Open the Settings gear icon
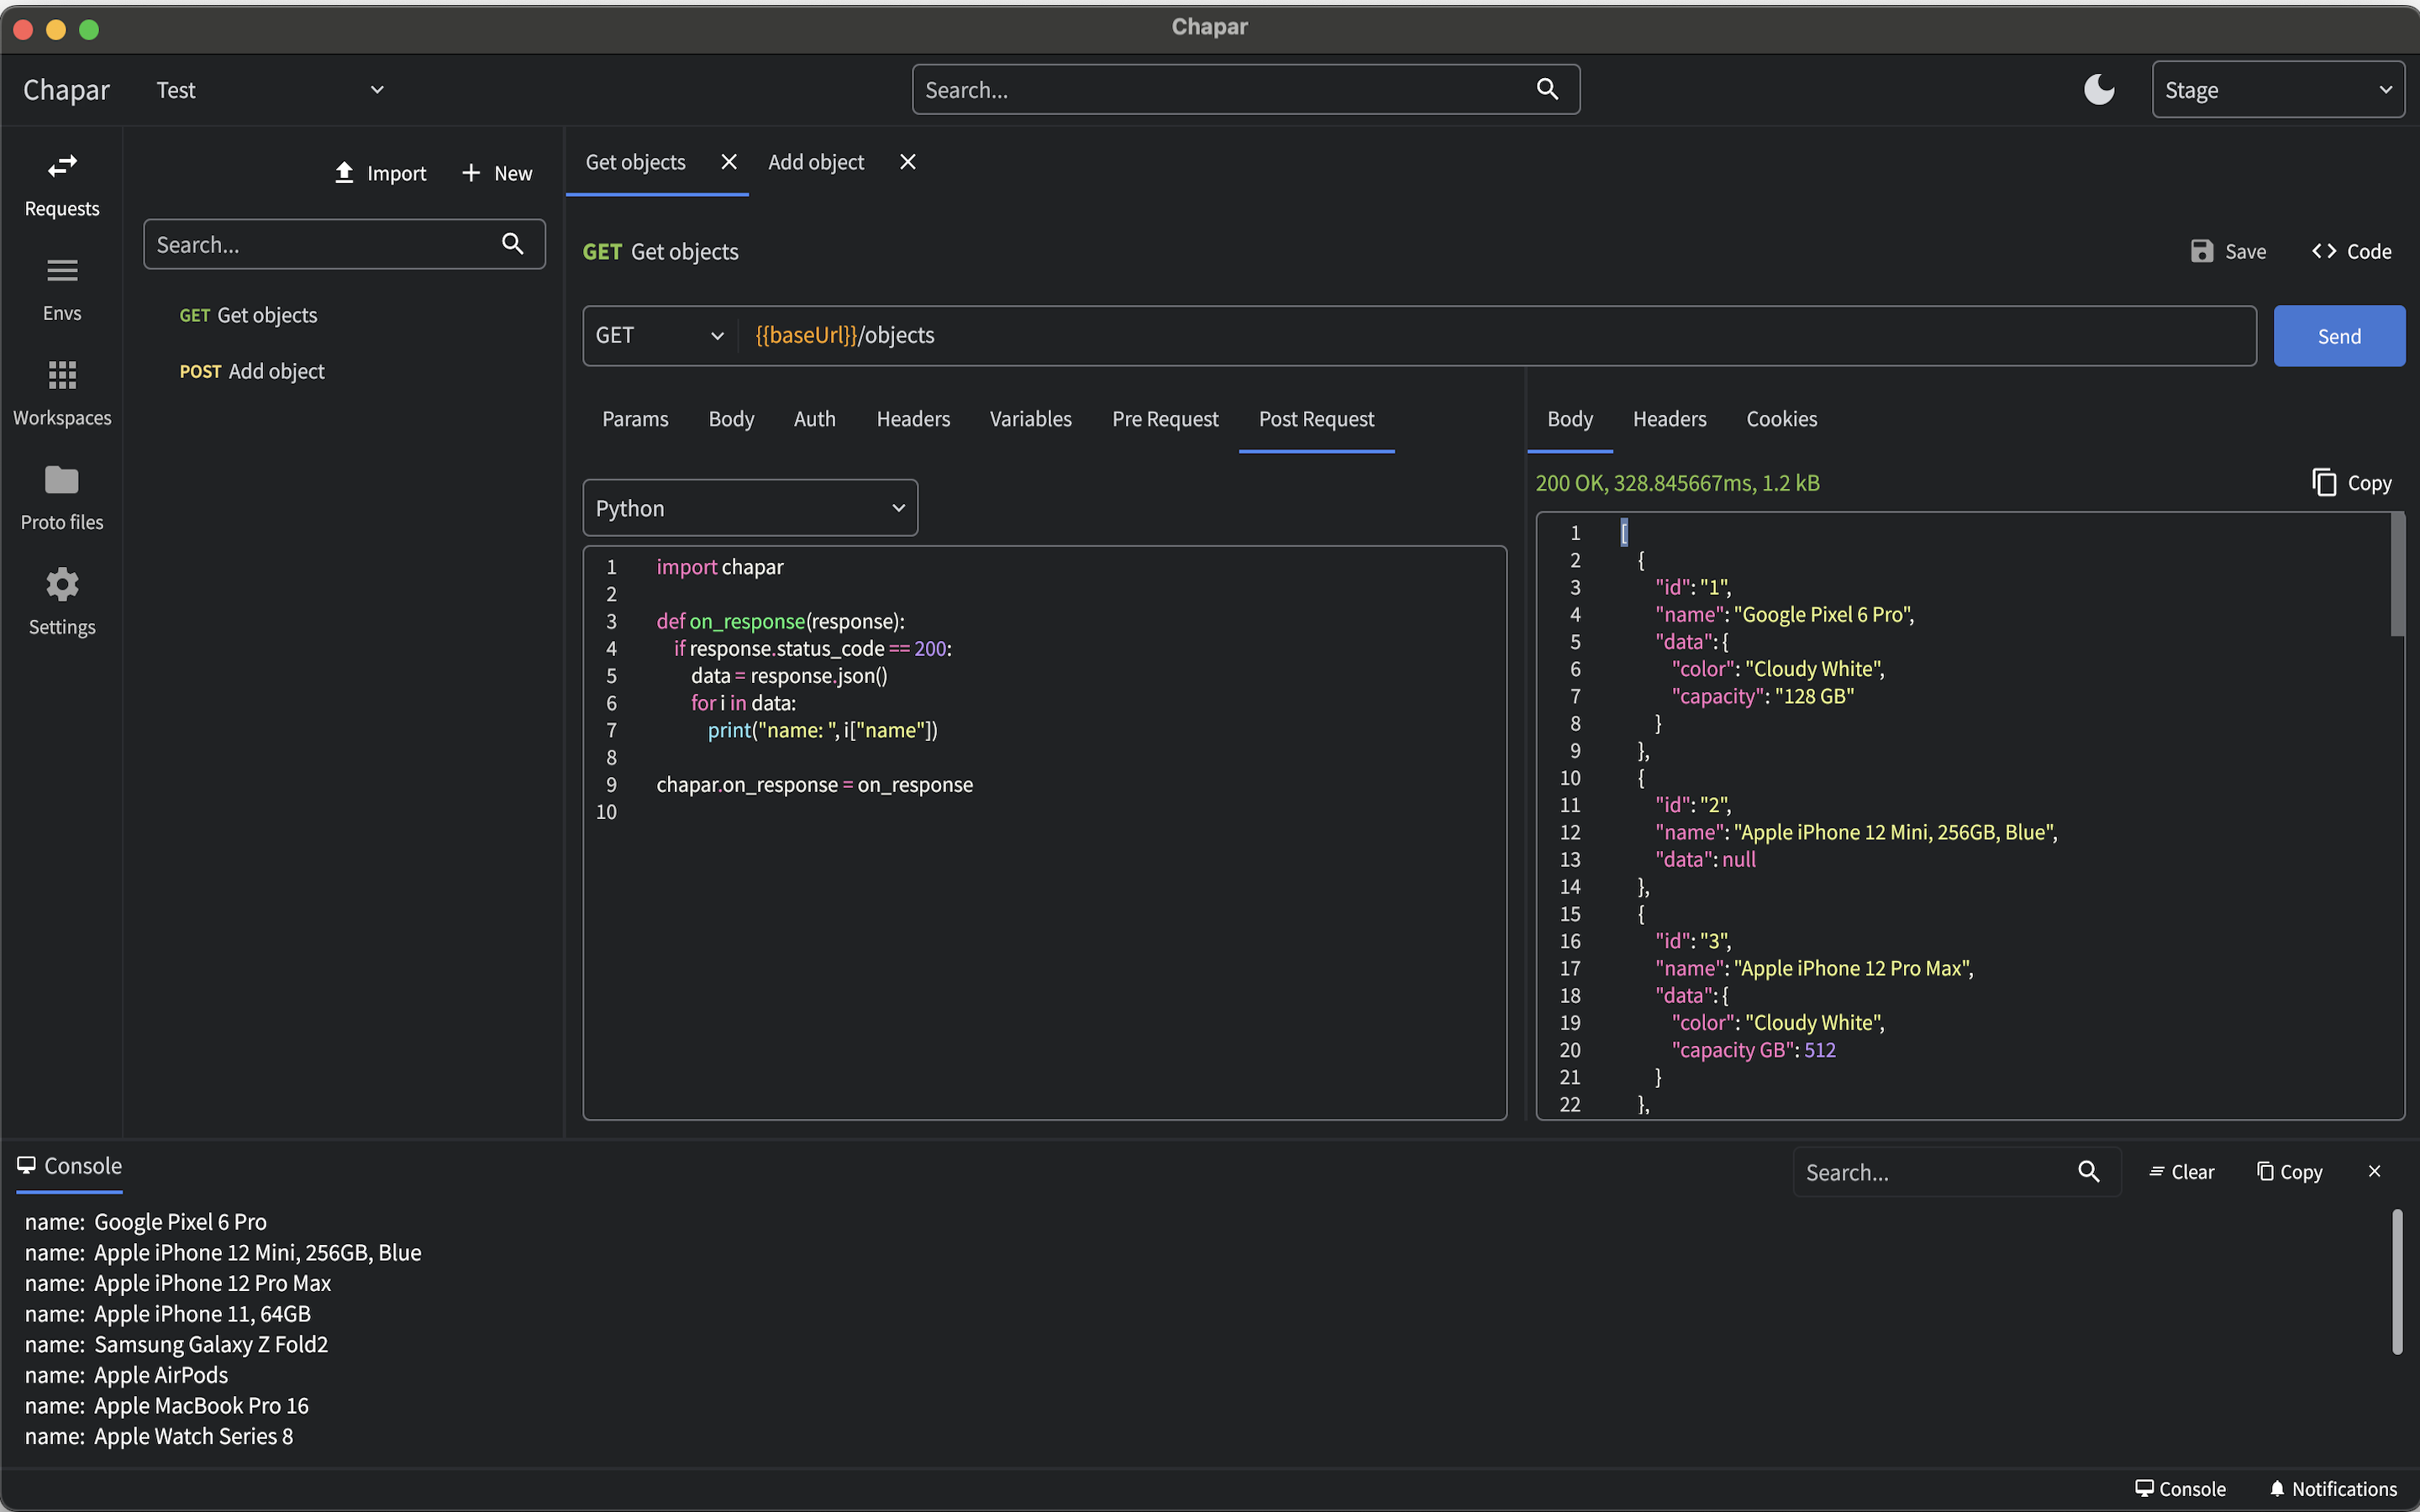This screenshot has width=2420, height=1512. click(x=62, y=584)
